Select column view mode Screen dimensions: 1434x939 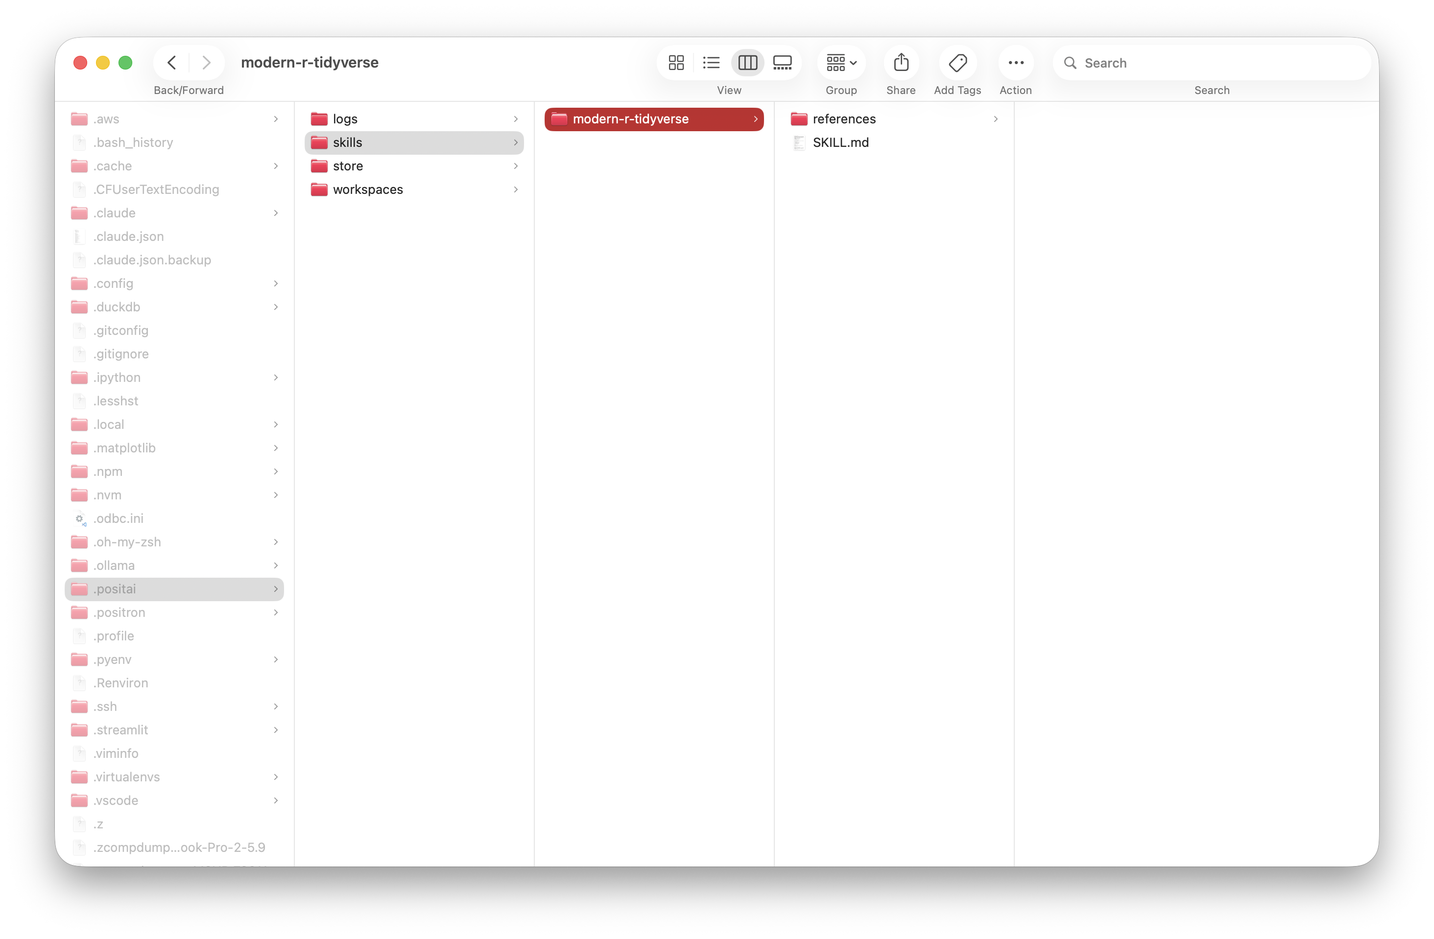pos(747,63)
